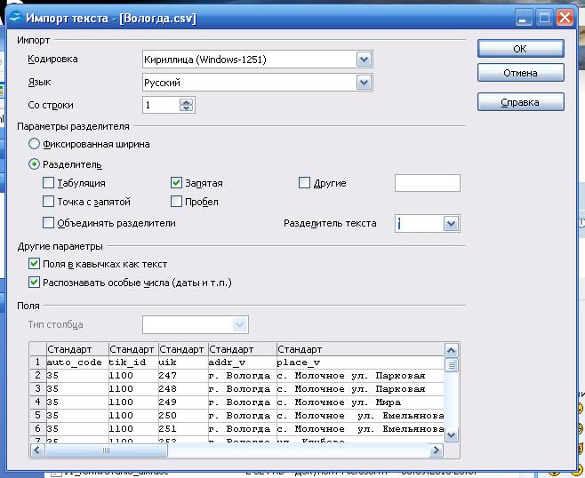
Task: Enable the Точка с запятой checkbox
Action: (49, 202)
